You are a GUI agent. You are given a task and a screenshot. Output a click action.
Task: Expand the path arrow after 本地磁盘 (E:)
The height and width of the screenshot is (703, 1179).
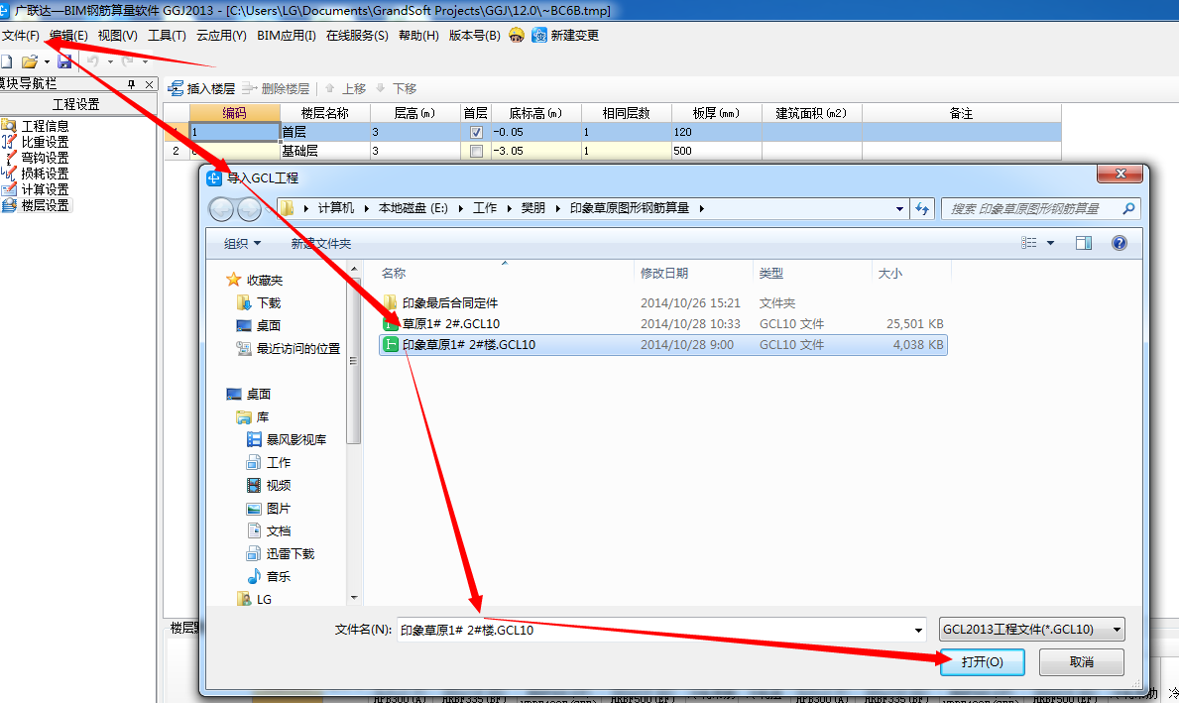[x=462, y=208]
